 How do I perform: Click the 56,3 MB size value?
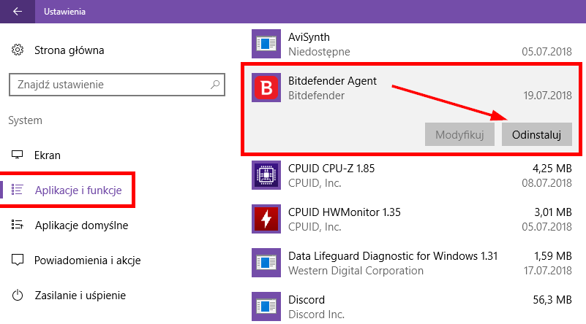(552, 300)
